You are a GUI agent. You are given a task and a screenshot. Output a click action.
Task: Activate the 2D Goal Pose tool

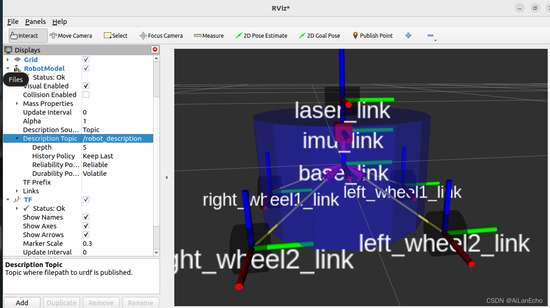pyautogui.click(x=319, y=35)
